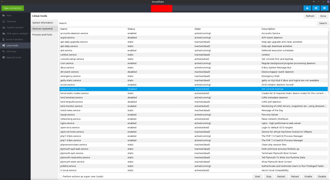Go to Terminal in sidebar
Image resolution: width=330 pixels, height=180 pixels.
15,22
